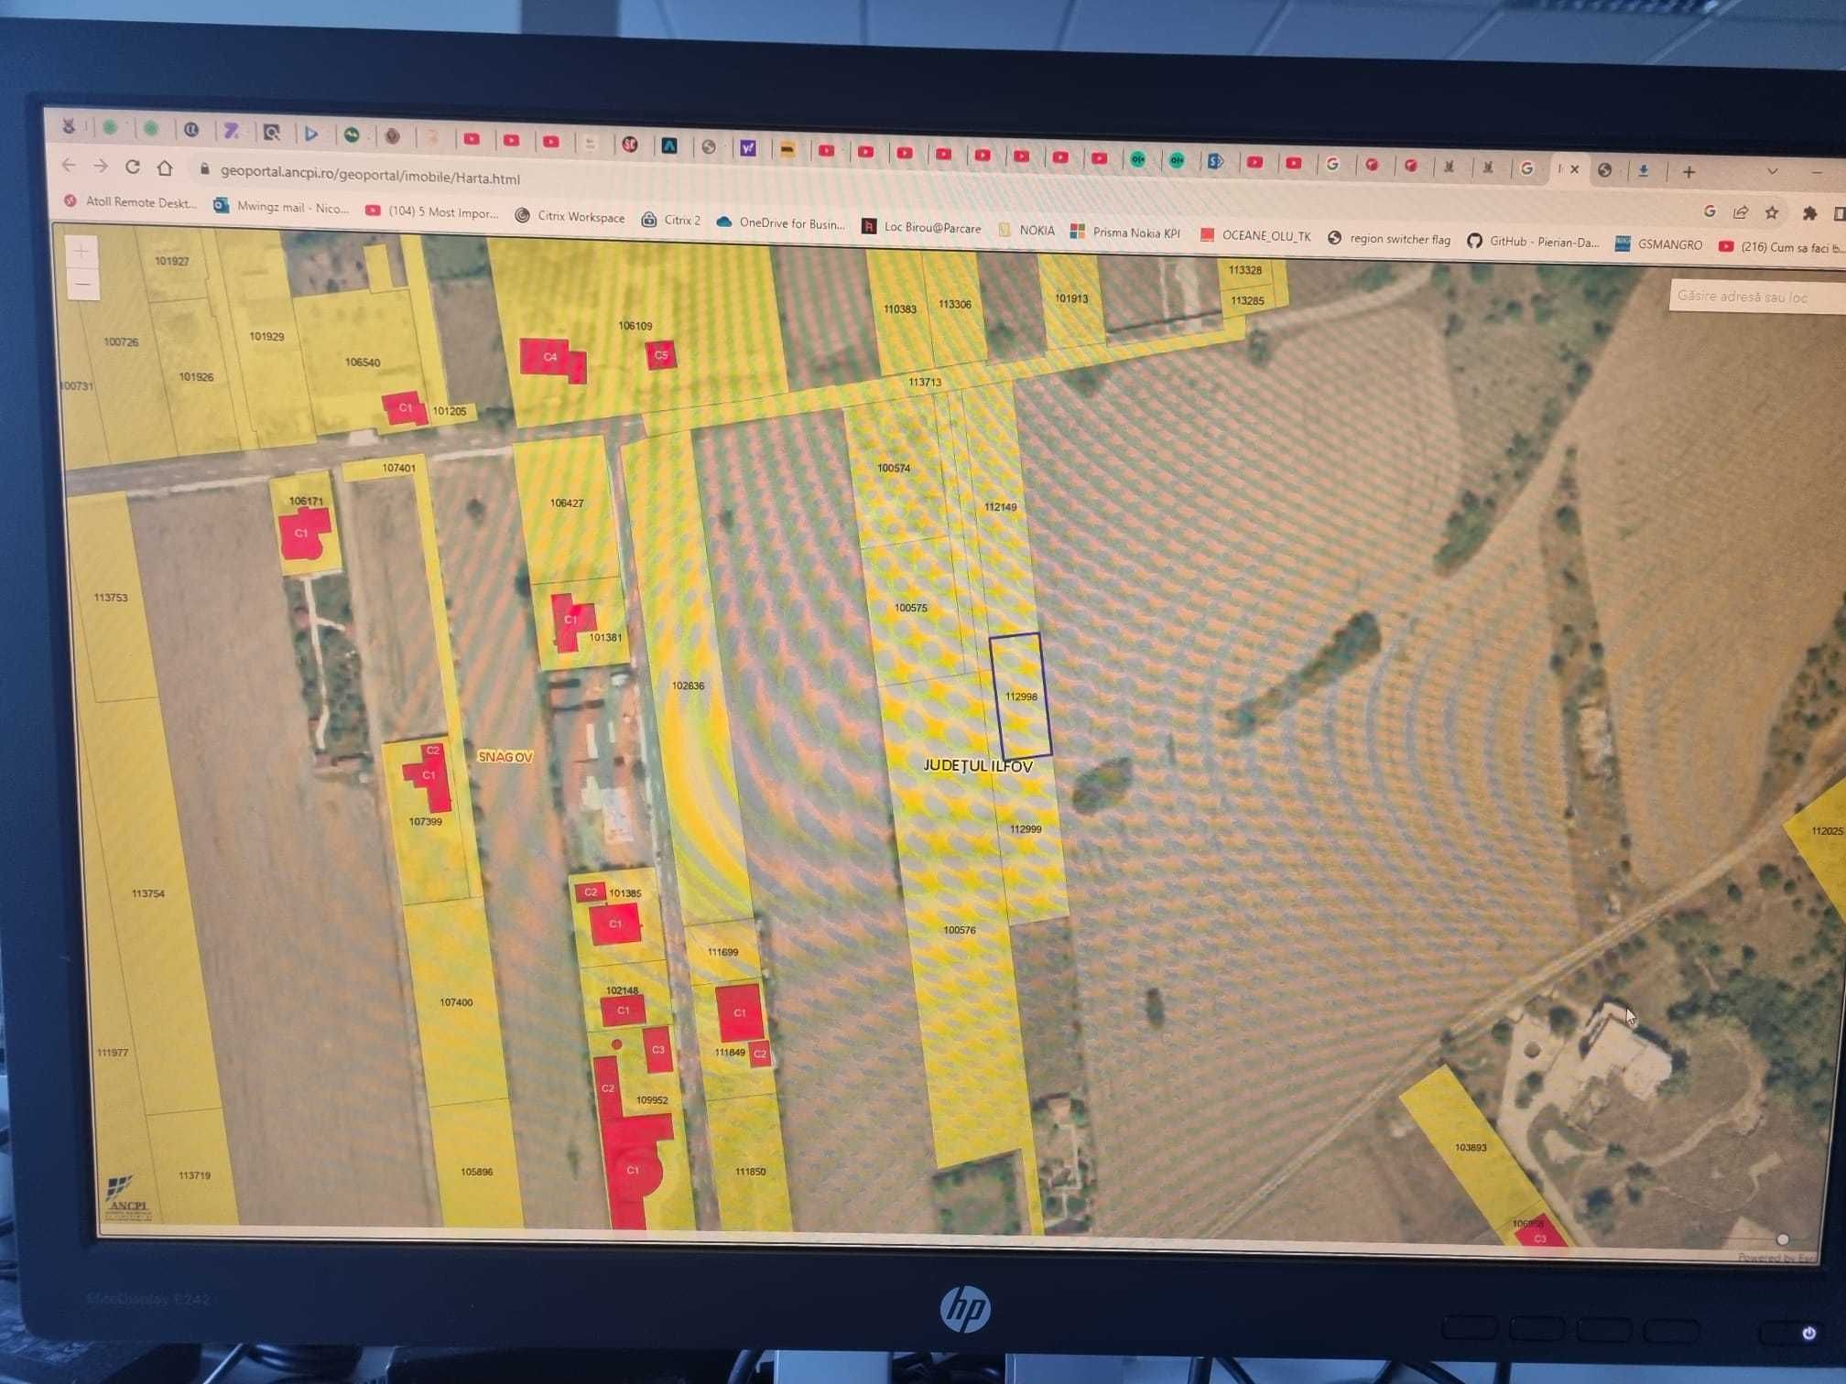This screenshot has width=1846, height=1384.
Task: Open Mwingz mail bookmark
Action: tap(281, 207)
